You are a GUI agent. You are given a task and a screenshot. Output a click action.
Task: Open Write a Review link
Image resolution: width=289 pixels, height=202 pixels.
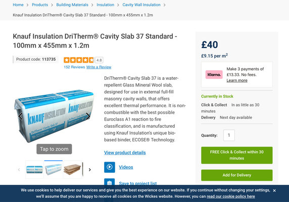coord(99,67)
